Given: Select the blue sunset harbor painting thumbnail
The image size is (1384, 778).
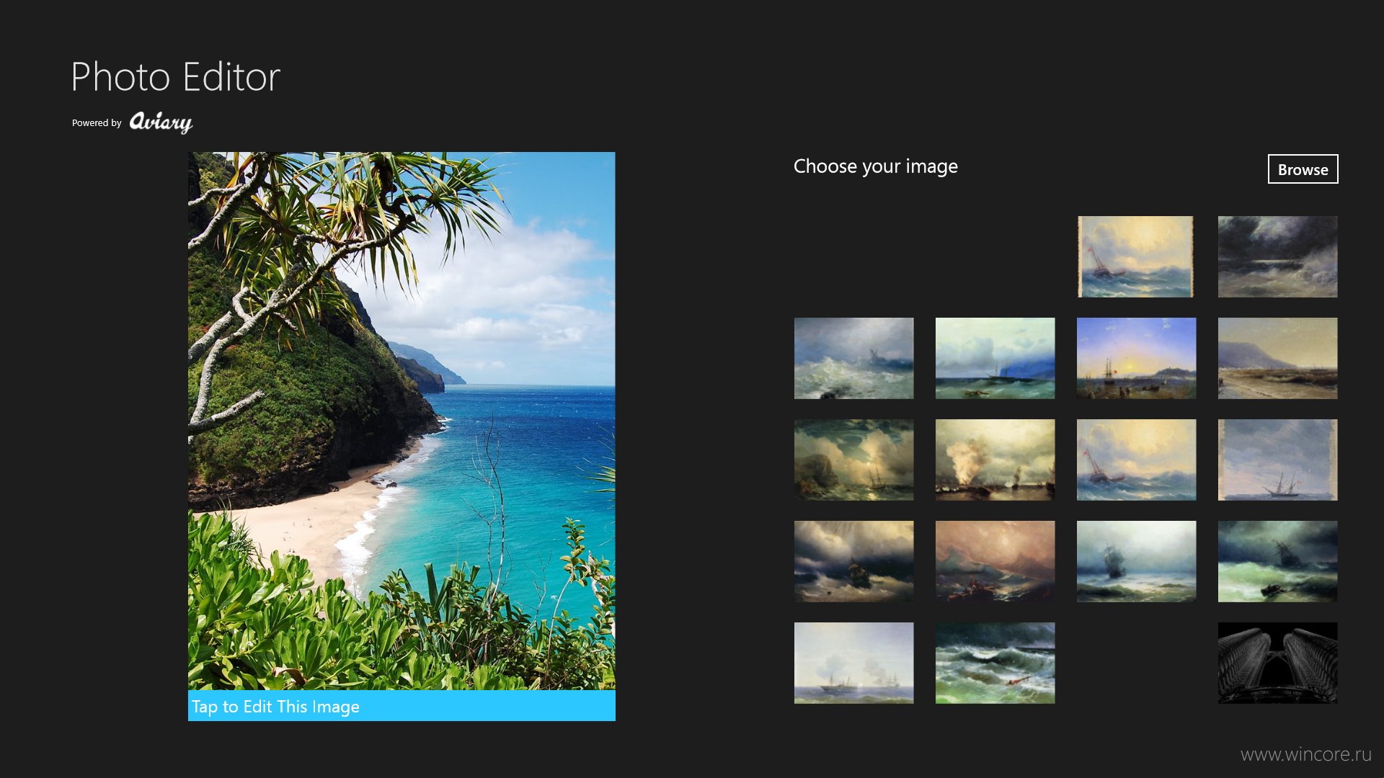Looking at the screenshot, I should pos(1136,358).
